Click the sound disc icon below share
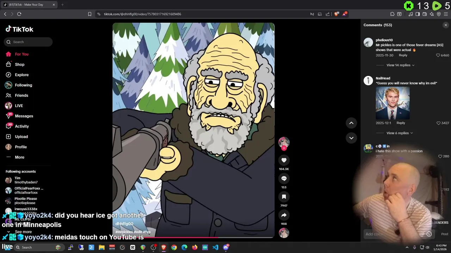The height and width of the screenshot is (253, 451). pos(284,233)
